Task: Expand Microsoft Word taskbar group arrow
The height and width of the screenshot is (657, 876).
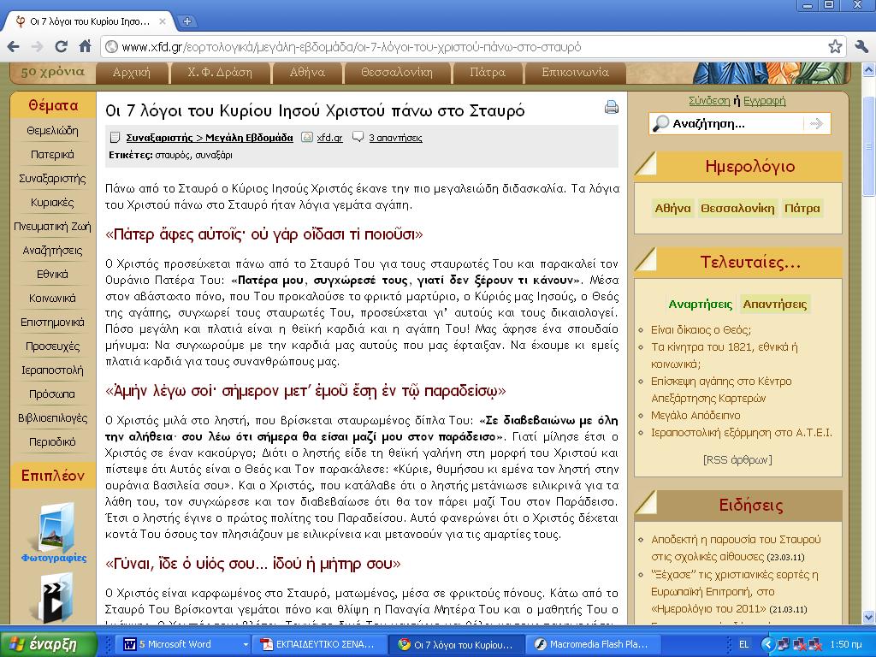Action: tap(246, 644)
